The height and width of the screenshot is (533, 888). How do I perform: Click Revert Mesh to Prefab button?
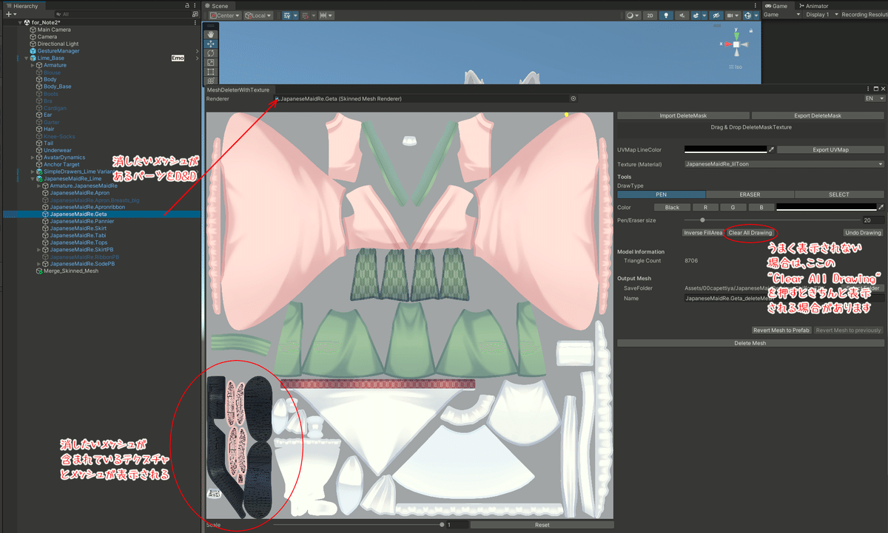tap(781, 330)
